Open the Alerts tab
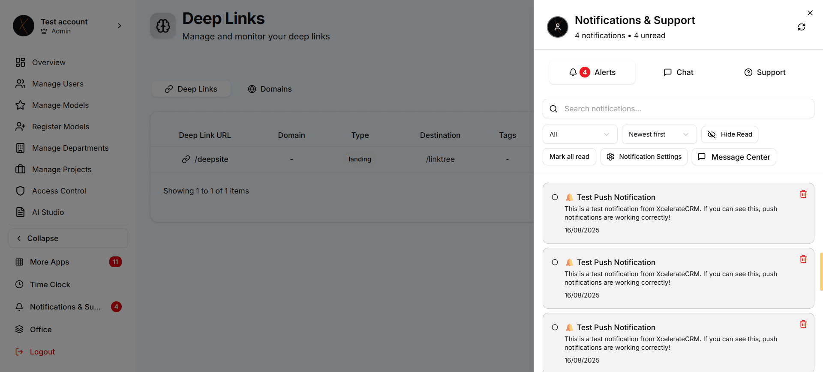The width and height of the screenshot is (823, 372). tap(592, 72)
